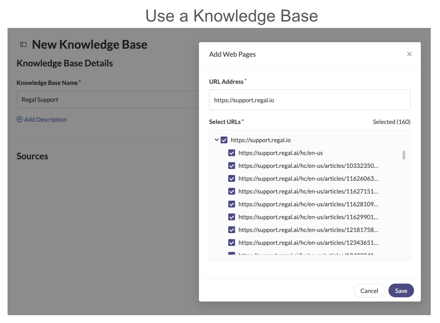Click the Save button

(x=401, y=291)
